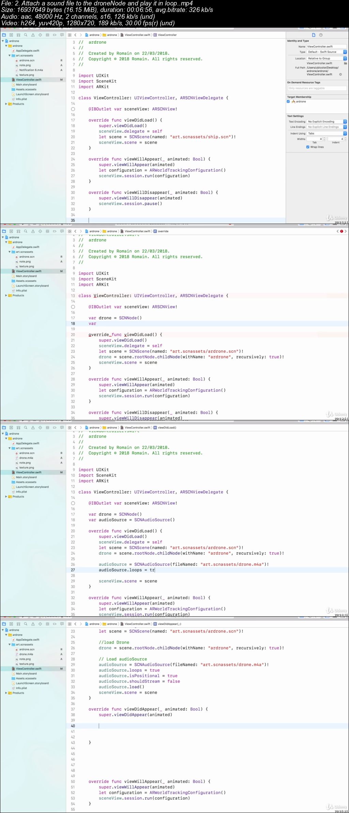This screenshot has height=813, width=349.
Task: Select Symbol navigator icon in top frame
Action: 18,35
